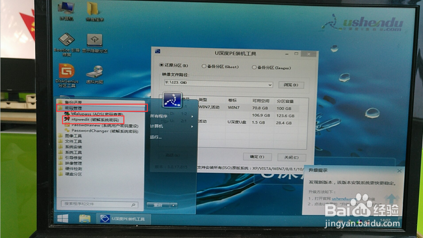Click the 卷标 column header

(x=232, y=100)
